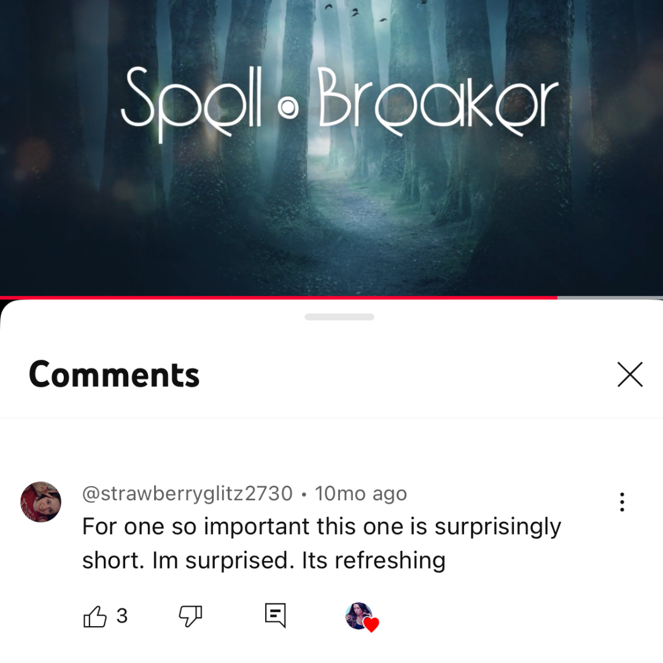
Task: Tap the "Comments" panel heading
Action: [x=114, y=374]
